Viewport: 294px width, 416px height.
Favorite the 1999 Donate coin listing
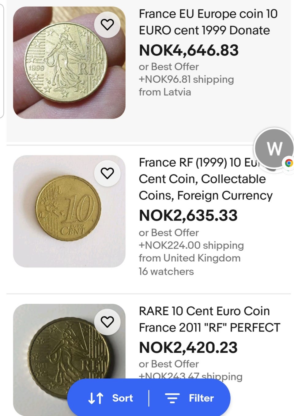107,24
